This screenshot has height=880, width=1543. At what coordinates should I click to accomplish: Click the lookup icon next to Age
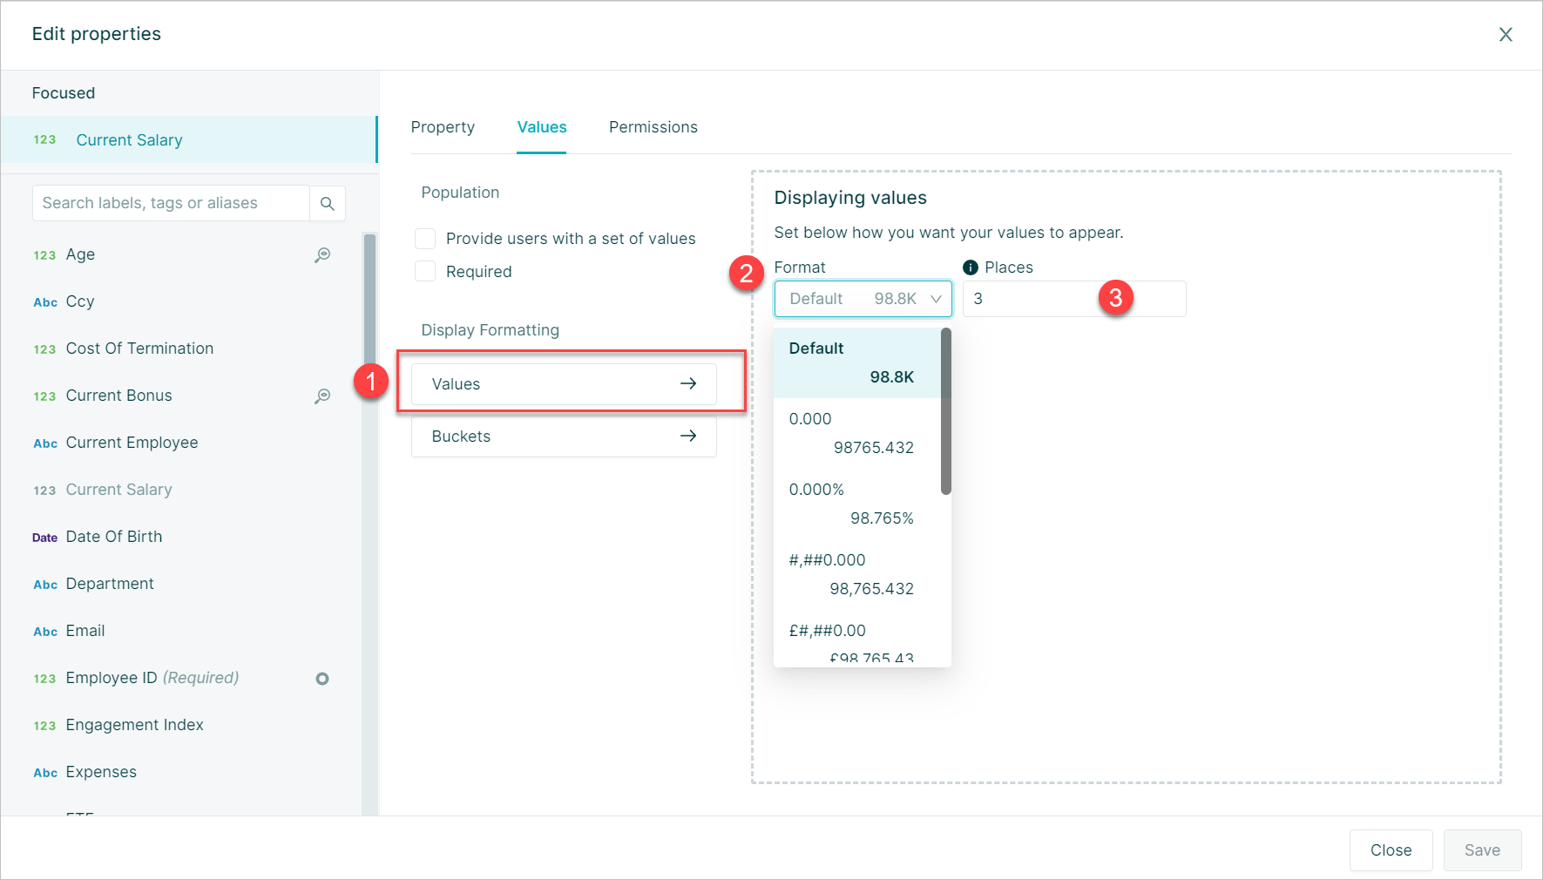(x=322, y=254)
